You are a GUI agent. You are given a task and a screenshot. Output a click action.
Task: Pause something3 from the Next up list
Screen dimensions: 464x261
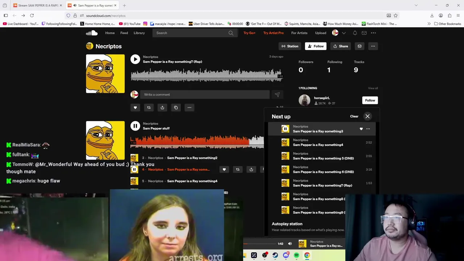click(x=285, y=129)
